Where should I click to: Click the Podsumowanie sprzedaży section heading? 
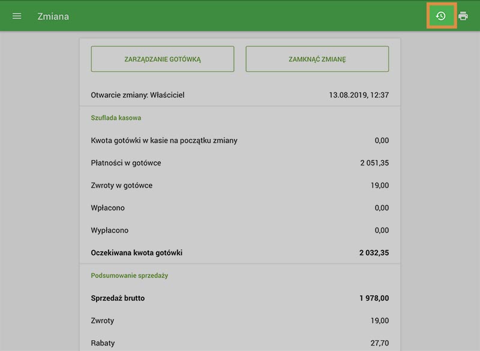(129, 276)
